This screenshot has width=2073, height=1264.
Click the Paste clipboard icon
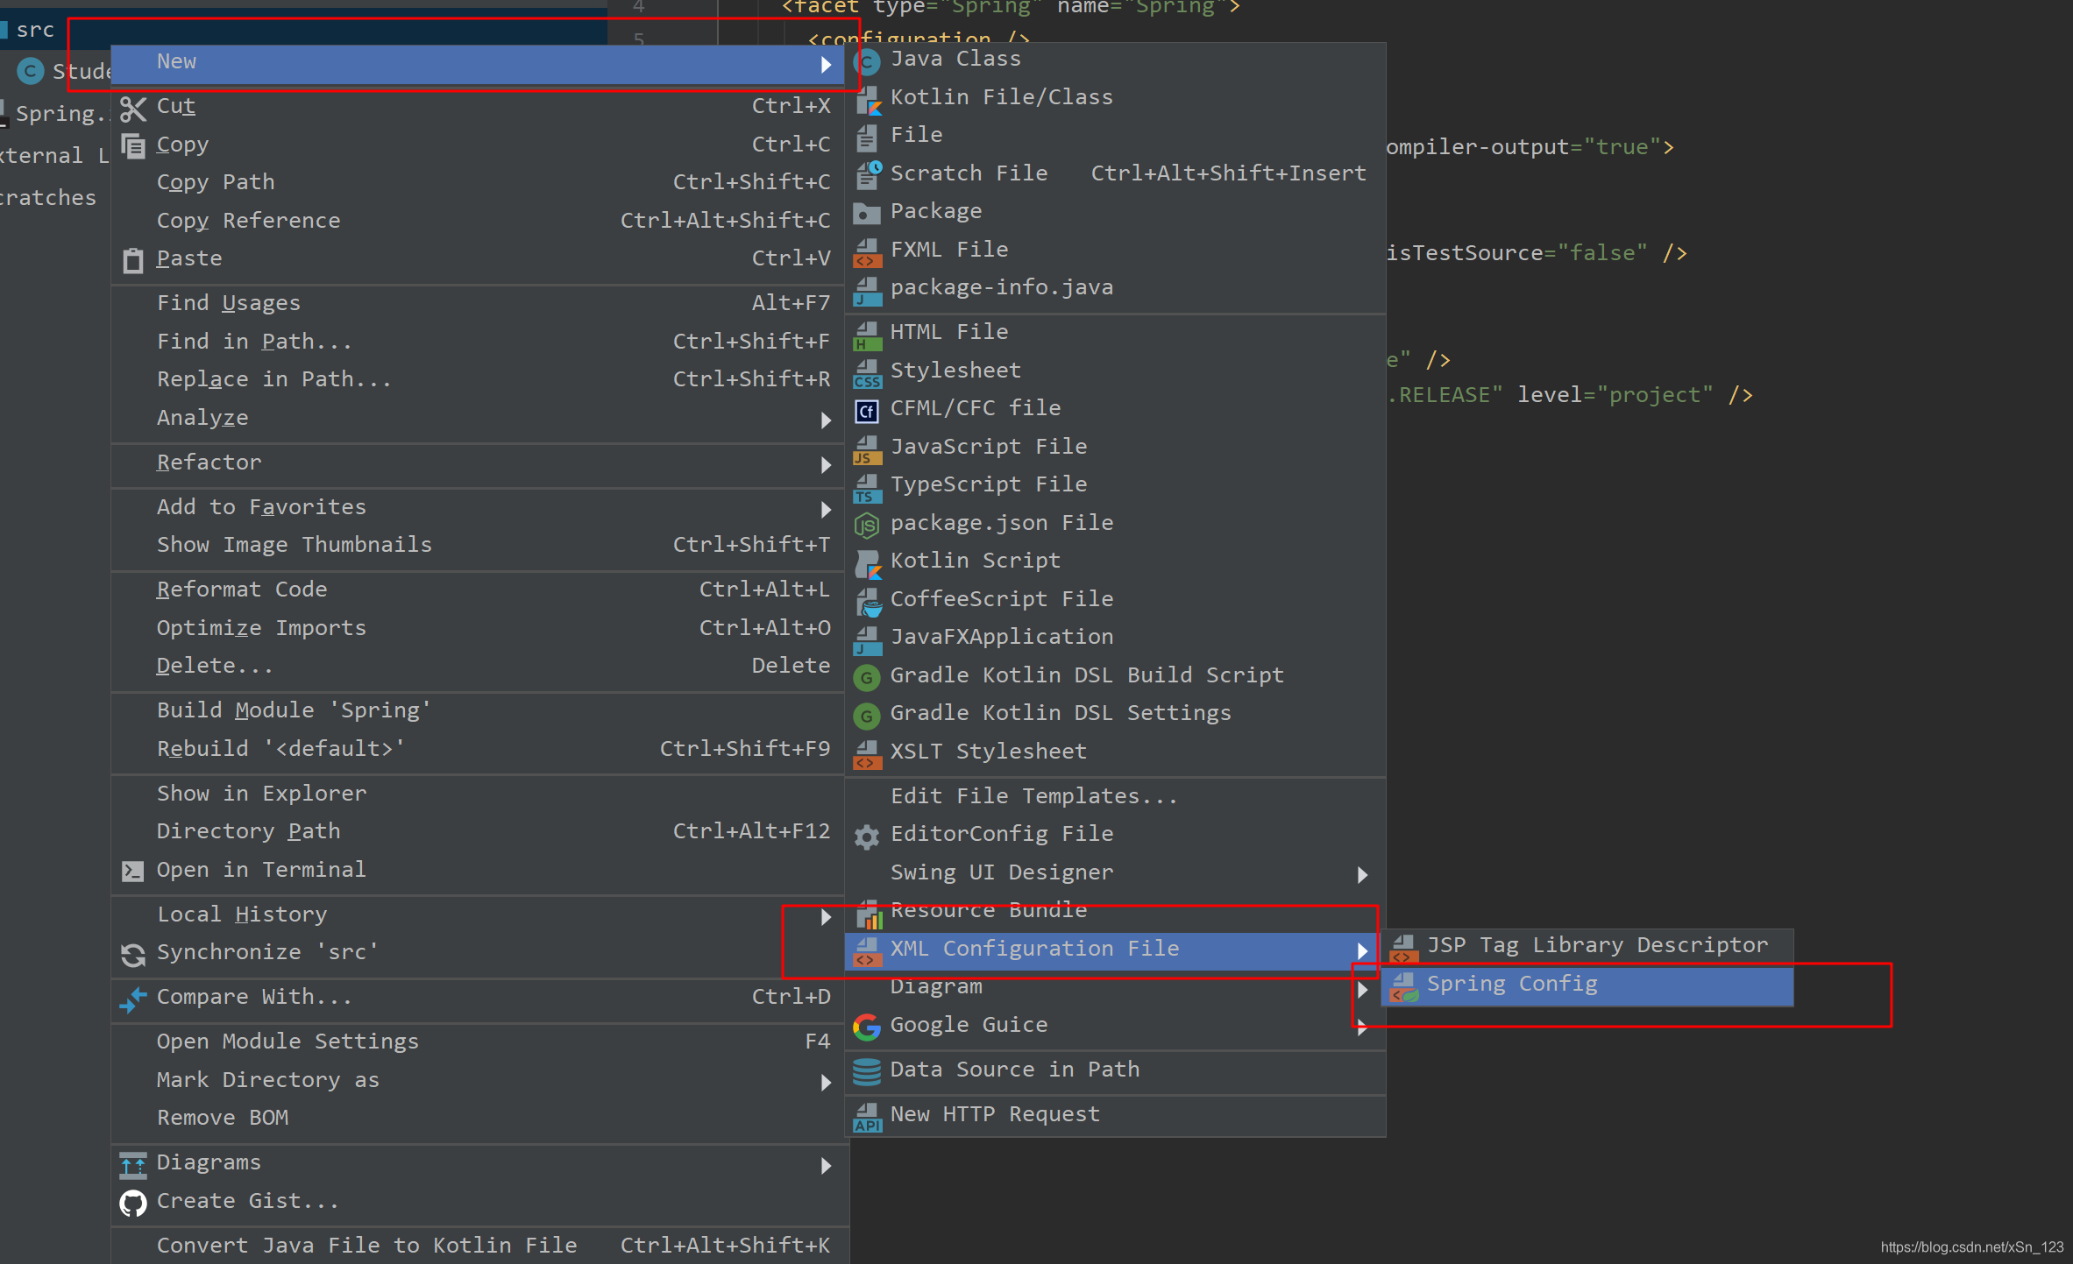pos(132,260)
